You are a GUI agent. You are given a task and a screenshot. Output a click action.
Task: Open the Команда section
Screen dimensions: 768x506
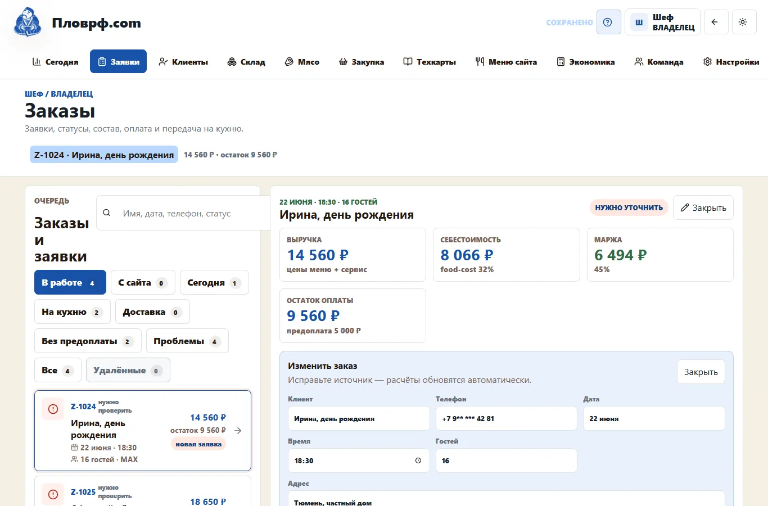[659, 62]
